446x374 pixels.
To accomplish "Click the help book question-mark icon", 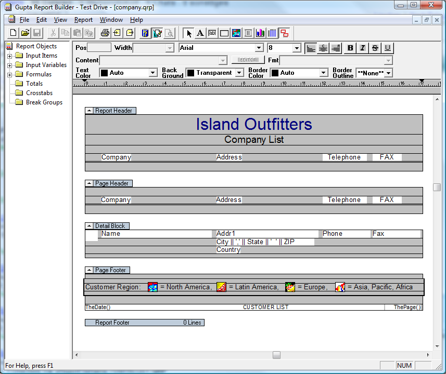I will (x=145, y=33).
